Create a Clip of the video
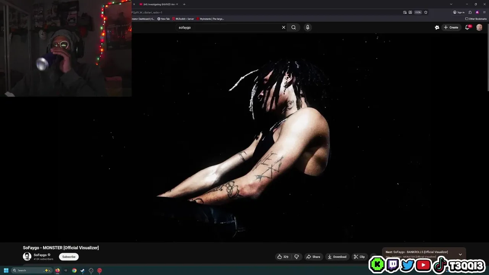This screenshot has width=489, height=275. [x=359, y=257]
